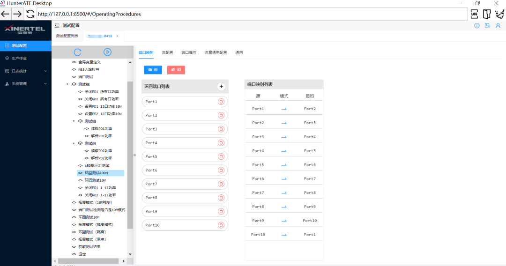Delete Port1 from the loopback port list

point(221,102)
